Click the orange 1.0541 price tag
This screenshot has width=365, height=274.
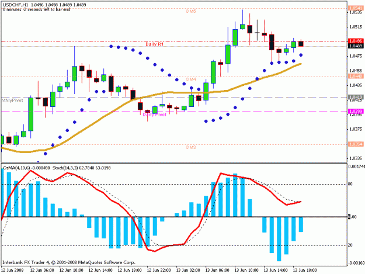click(356, 8)
